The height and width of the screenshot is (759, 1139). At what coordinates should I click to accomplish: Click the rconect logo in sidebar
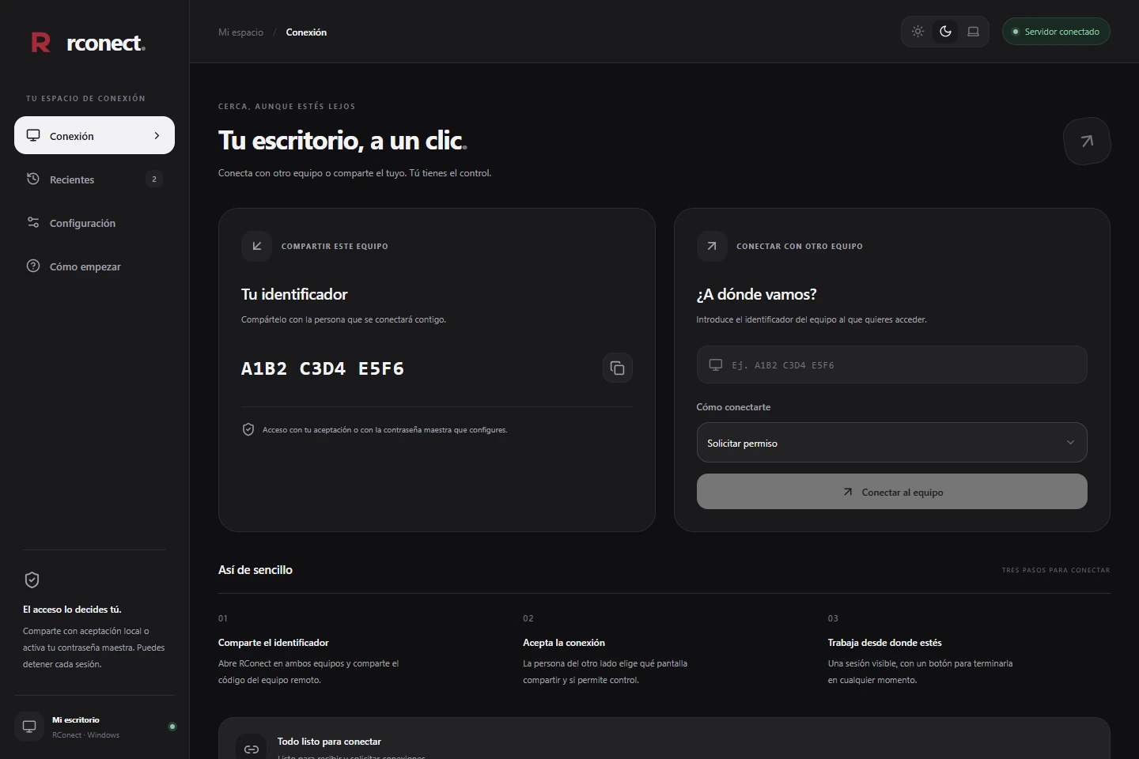pyautogui.click(x=88, y=43)
